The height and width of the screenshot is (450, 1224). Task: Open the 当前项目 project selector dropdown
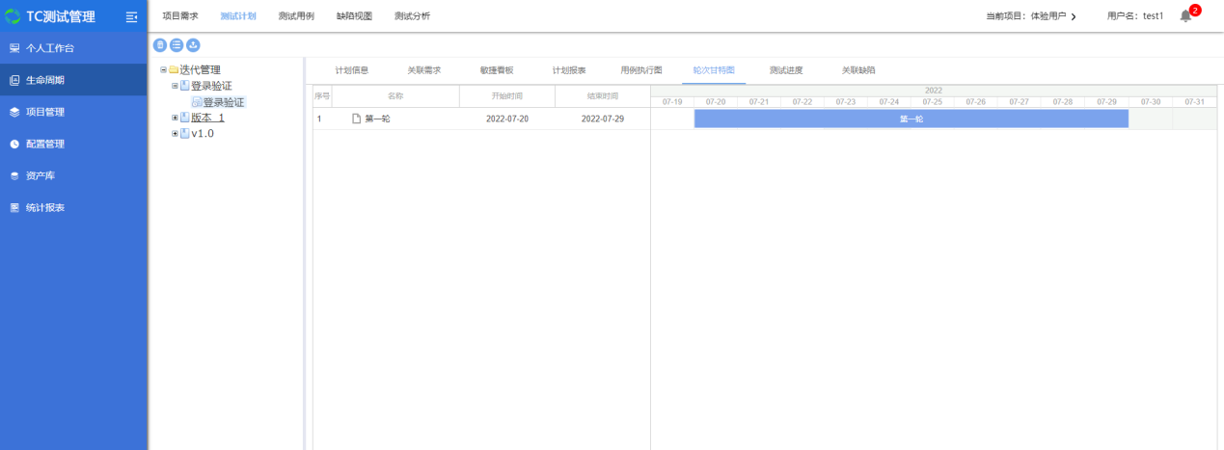(x=1031, y=16)
